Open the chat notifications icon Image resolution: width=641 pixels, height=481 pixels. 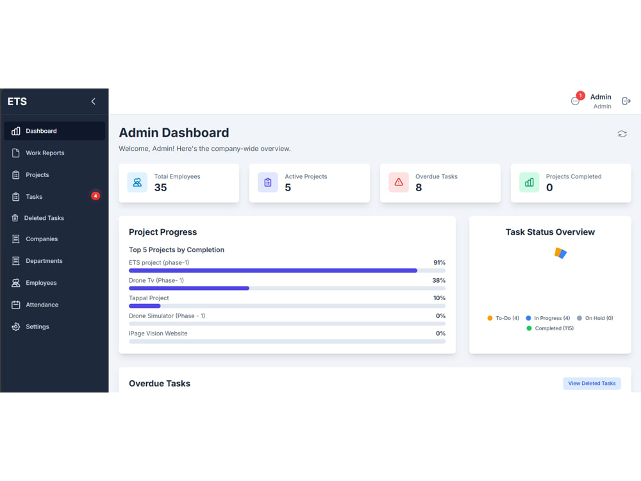tap(575, 101)
